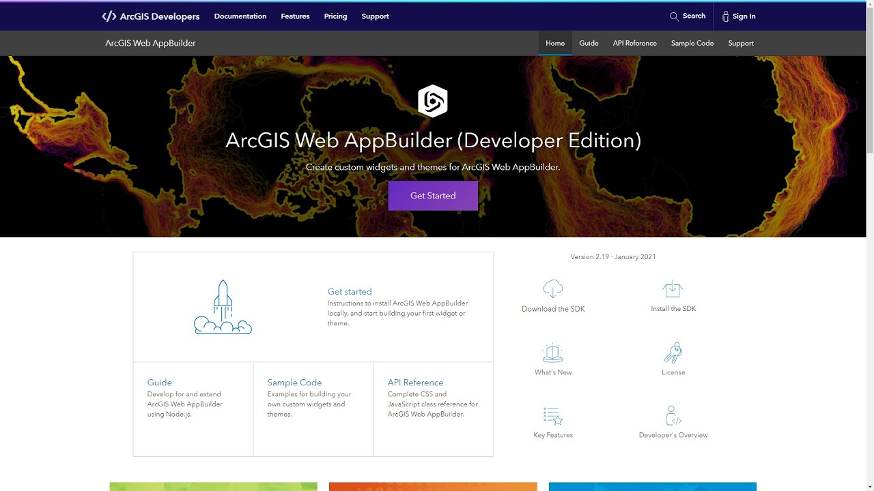The height and width of the screenshot is (491, 874).
Task: Select the Home tab
Action: coord(555,43)
